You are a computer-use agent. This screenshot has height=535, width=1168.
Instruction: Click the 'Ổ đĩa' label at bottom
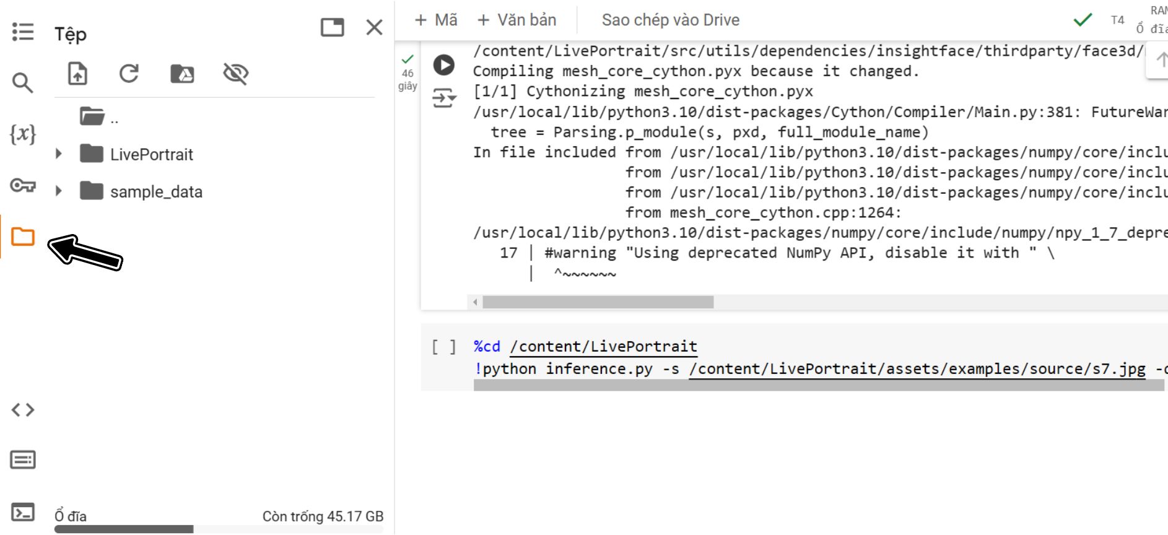click(x=71, y=516)
